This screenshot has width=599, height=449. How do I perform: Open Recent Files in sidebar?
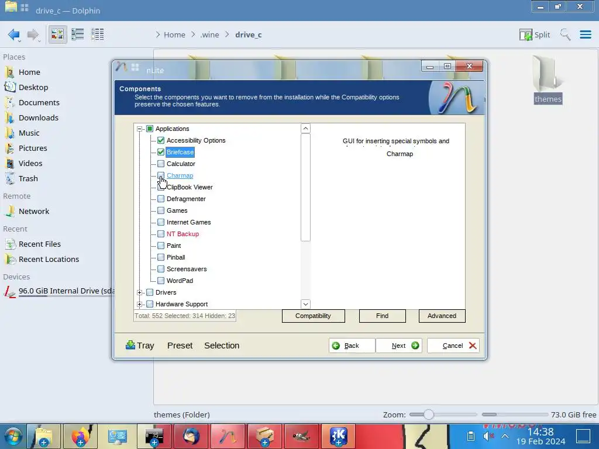point(40,244)
